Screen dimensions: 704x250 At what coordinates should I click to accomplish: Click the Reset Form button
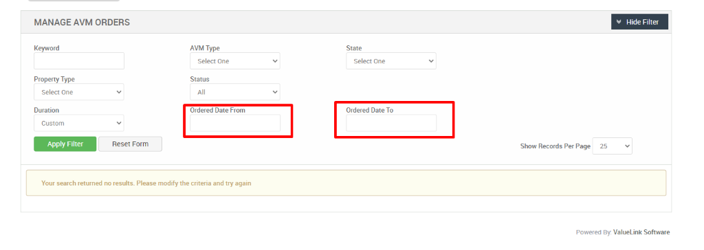130,144
